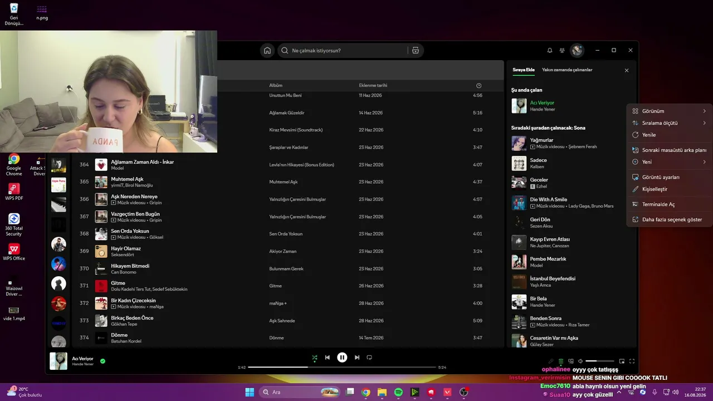Open Friend Activity icon in Spotify
The height and width of the screenshot is (401, 713).
coord(562,51)
